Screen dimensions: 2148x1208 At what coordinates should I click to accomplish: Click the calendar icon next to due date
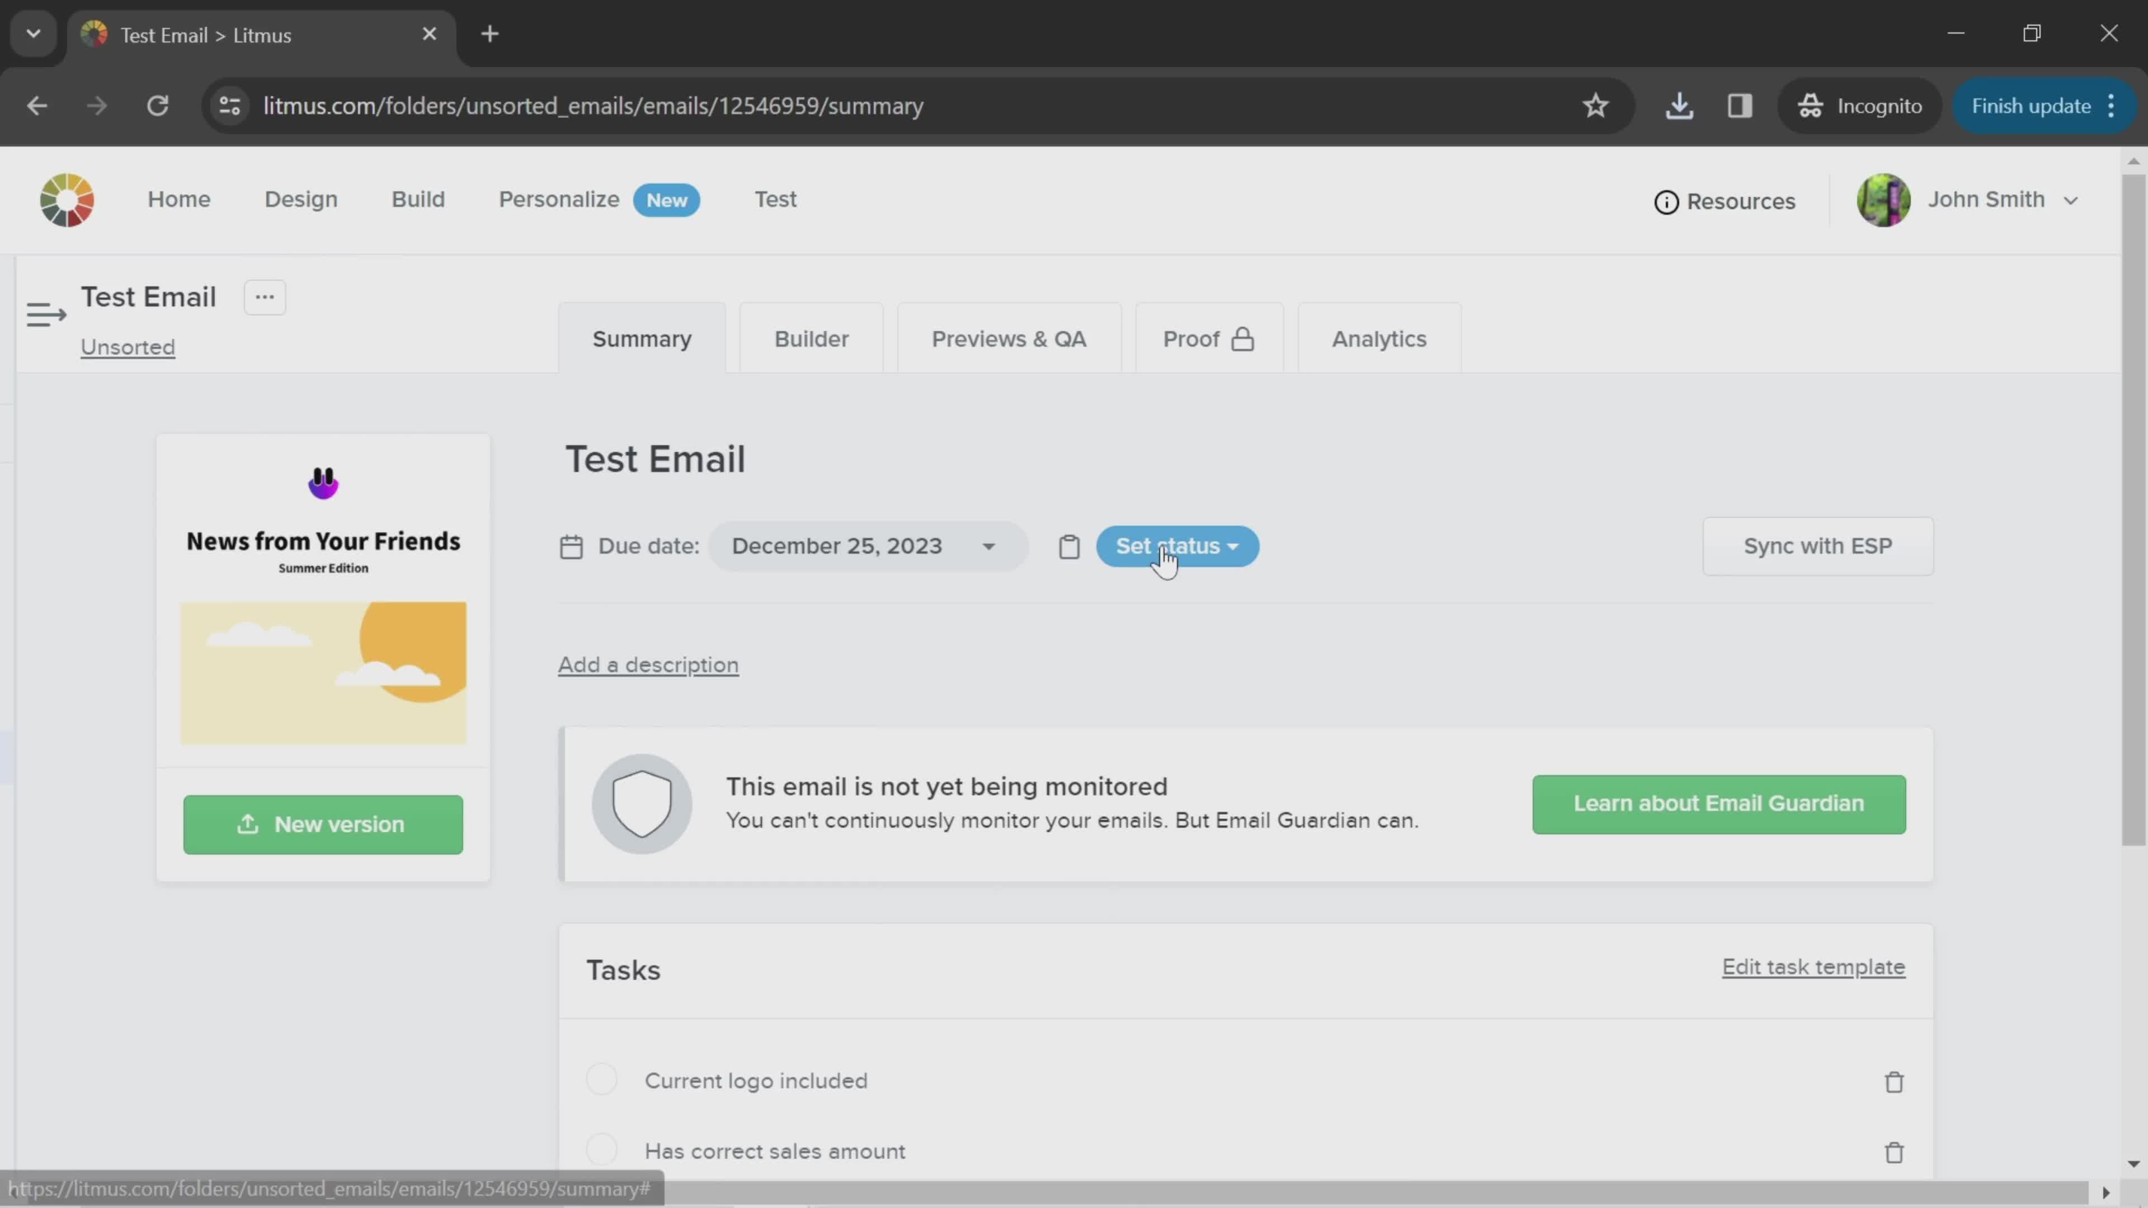click(x=574, y=547)
